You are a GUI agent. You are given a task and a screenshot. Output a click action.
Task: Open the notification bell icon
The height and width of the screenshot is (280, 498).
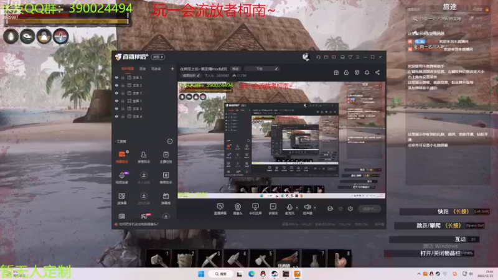coord(367,72)
